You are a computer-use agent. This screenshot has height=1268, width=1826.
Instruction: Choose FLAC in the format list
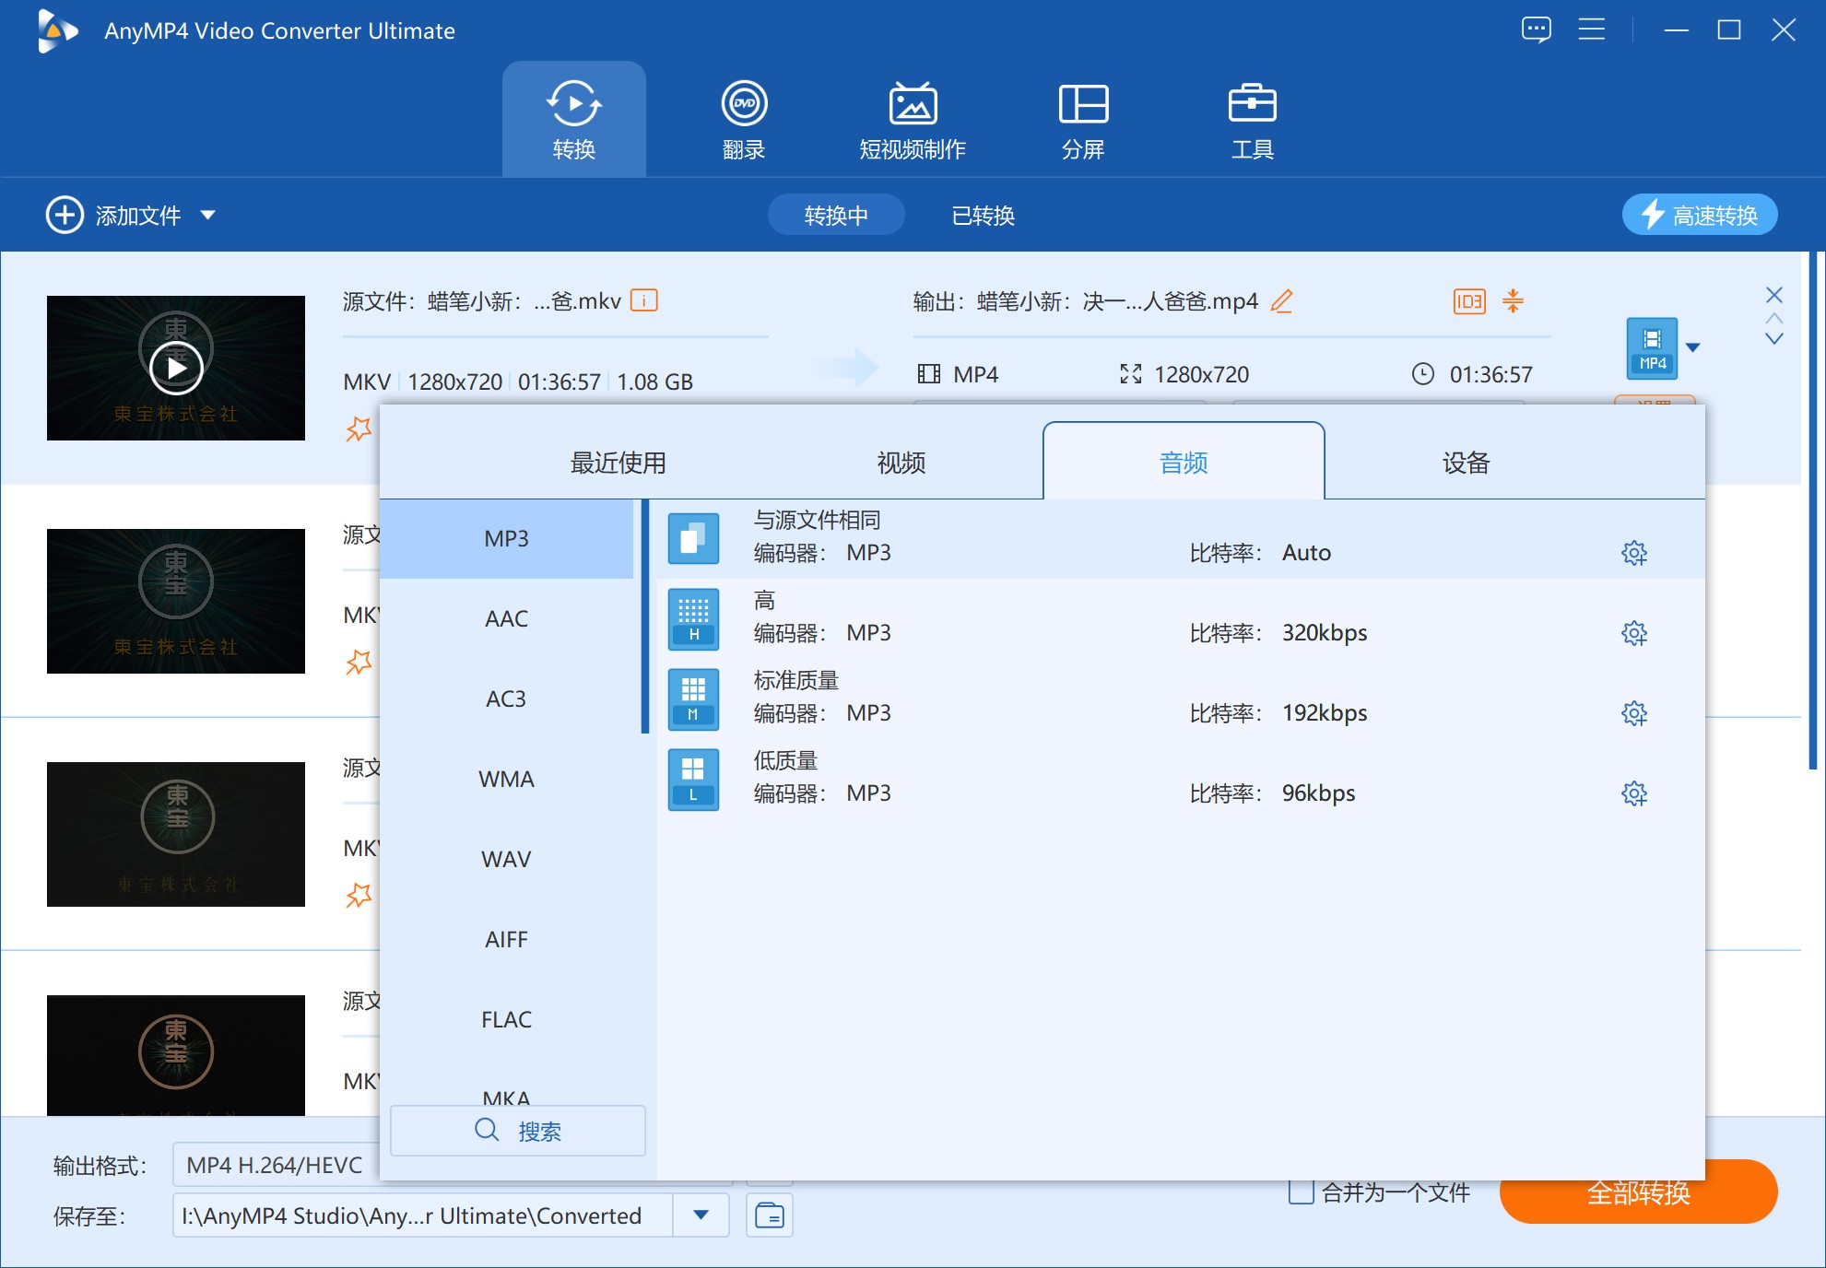[x=506, y=1019]
